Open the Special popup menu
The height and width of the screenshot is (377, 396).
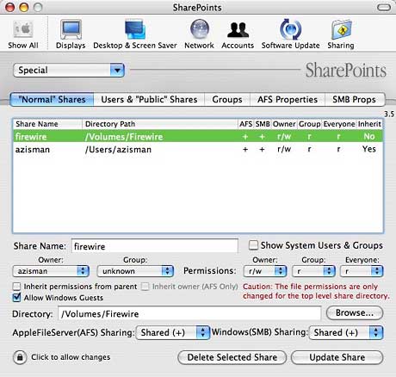tap(69, 71)
